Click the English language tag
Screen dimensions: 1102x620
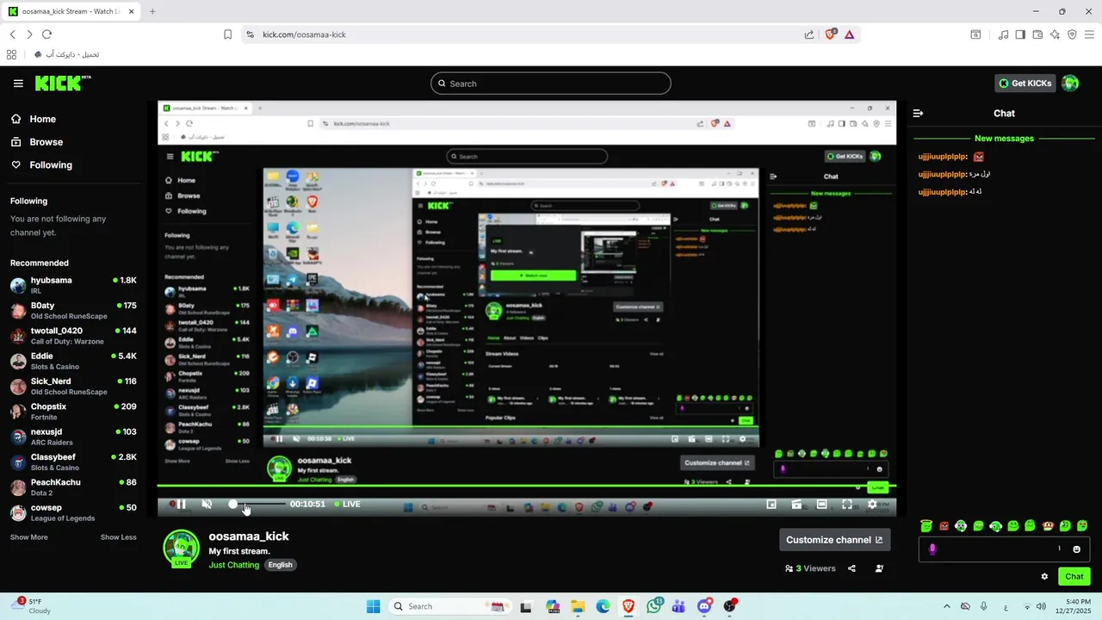point(281,565)
